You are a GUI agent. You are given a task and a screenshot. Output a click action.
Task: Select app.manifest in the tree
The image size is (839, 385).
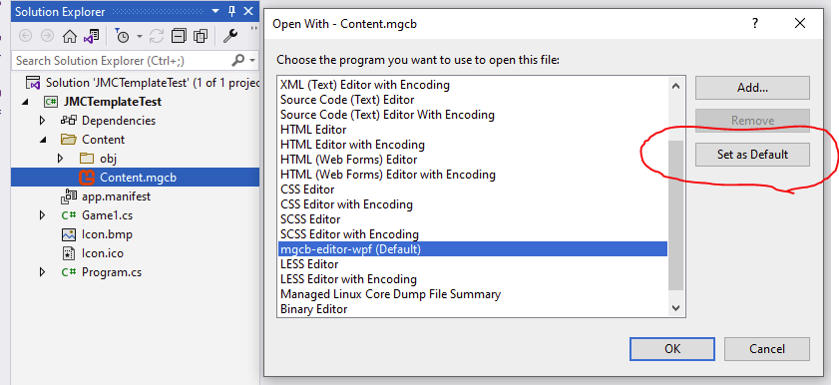point(116,196)
